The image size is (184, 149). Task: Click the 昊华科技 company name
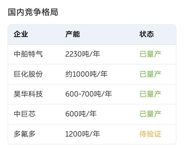click(28, 94)
